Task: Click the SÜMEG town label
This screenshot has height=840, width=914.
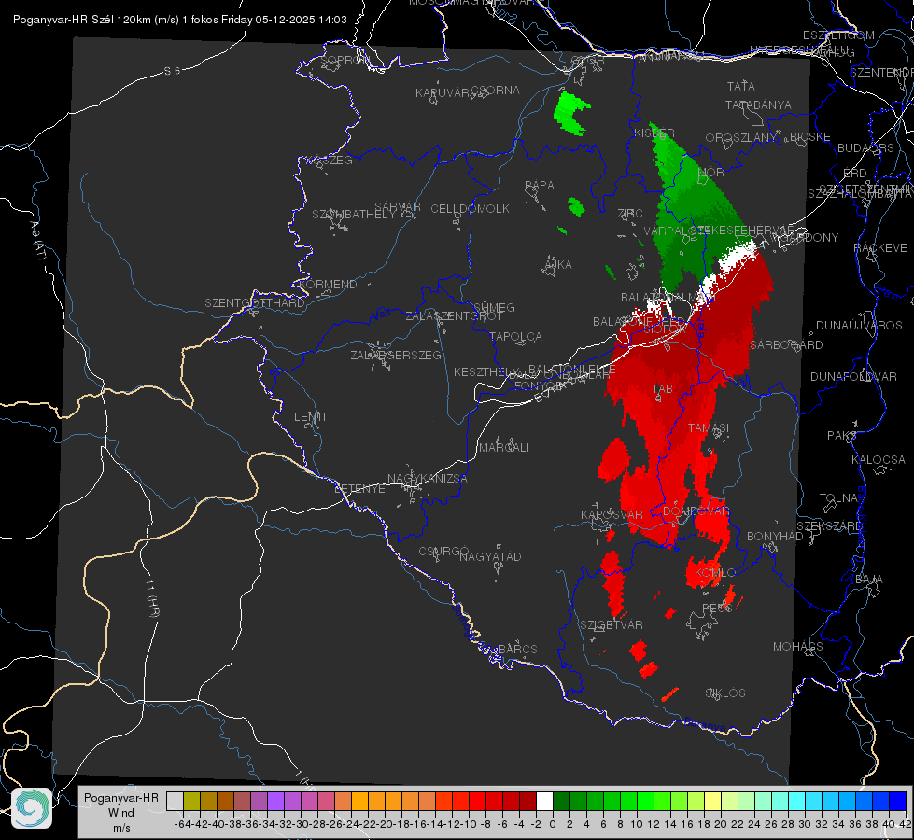Action: click(x=494, y=307)
